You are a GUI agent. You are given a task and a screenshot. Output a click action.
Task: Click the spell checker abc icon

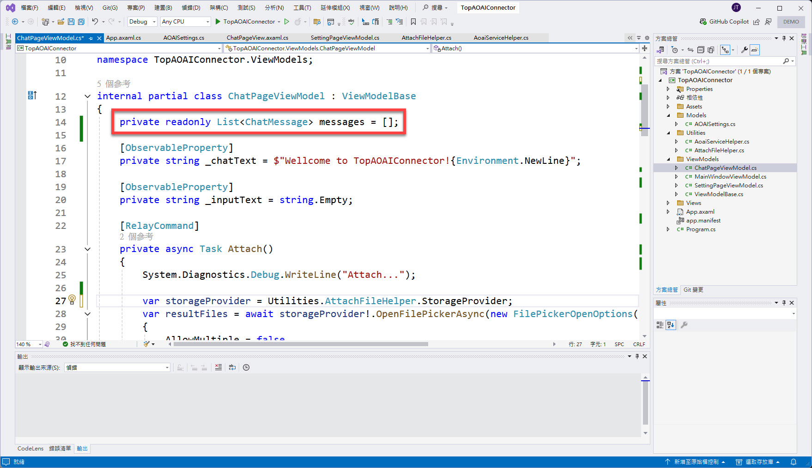(351, 22)
